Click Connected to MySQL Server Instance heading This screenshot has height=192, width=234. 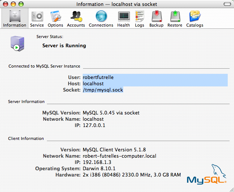pyautogui.click(x=44, y=66)
